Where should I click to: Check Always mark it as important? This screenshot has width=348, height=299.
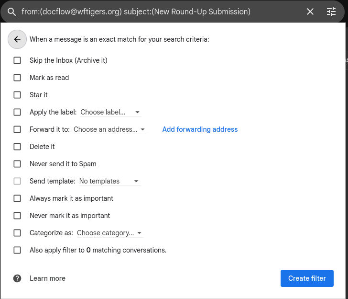click(x=17, y=198)
